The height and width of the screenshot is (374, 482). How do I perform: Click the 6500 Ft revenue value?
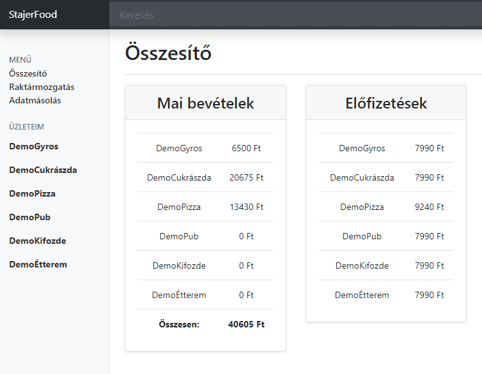tap(246, 148)
